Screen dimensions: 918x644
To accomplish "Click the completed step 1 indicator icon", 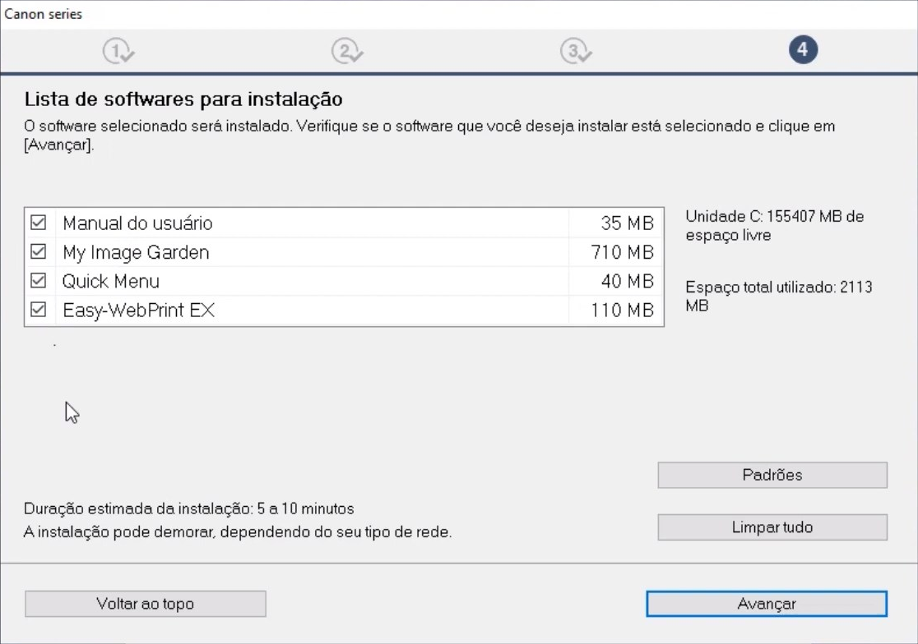I will [x=118, y=51].
